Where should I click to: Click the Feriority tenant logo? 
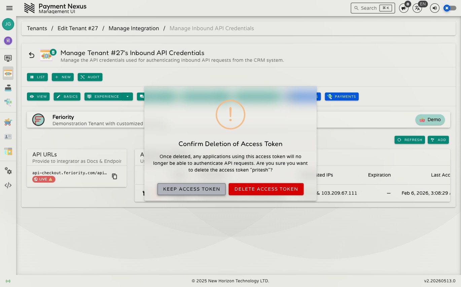(x=38, y=120)
